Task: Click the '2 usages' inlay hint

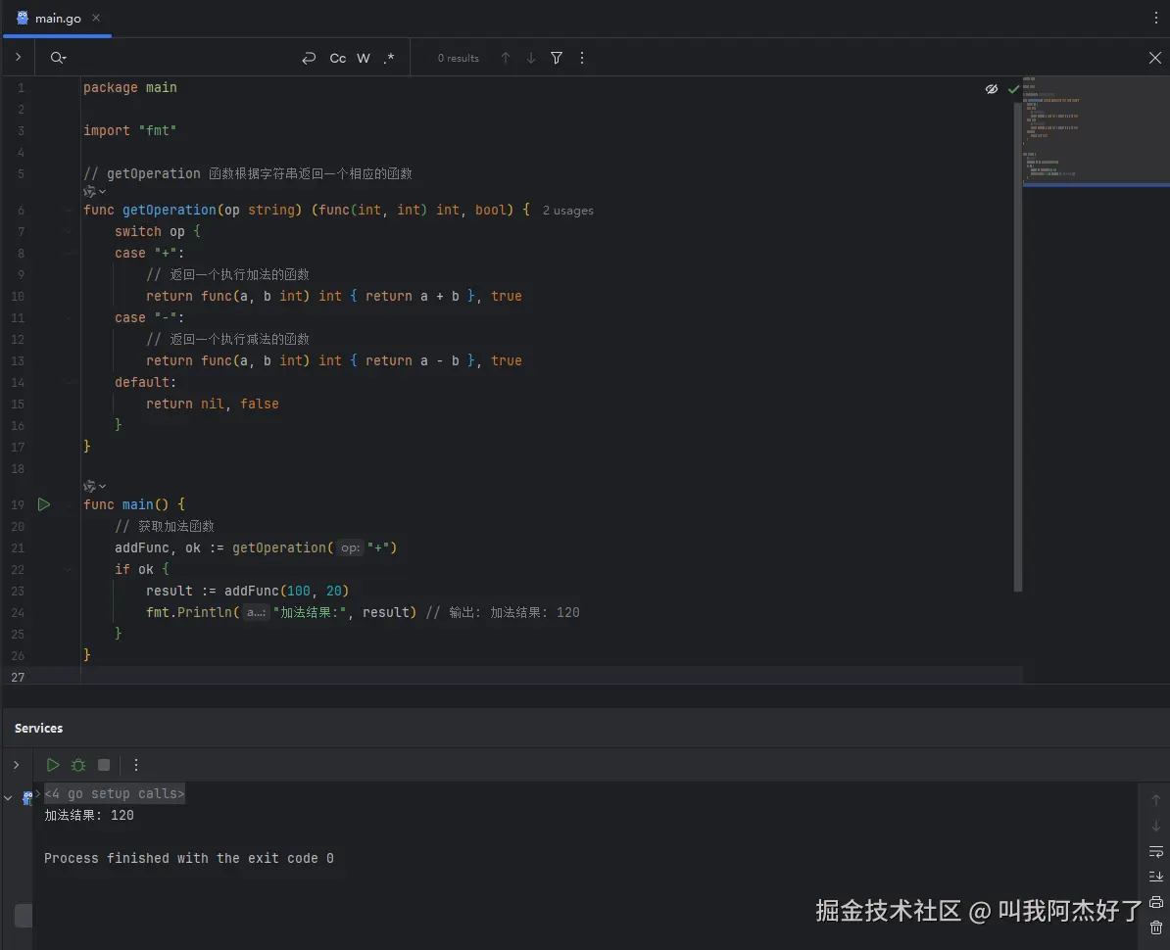Action: click(567, 211)
